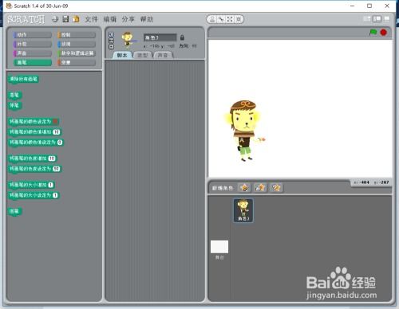399x309 pixels.
Task: Switch to the 造型 costumes tab
Action: tap(143, 55)
